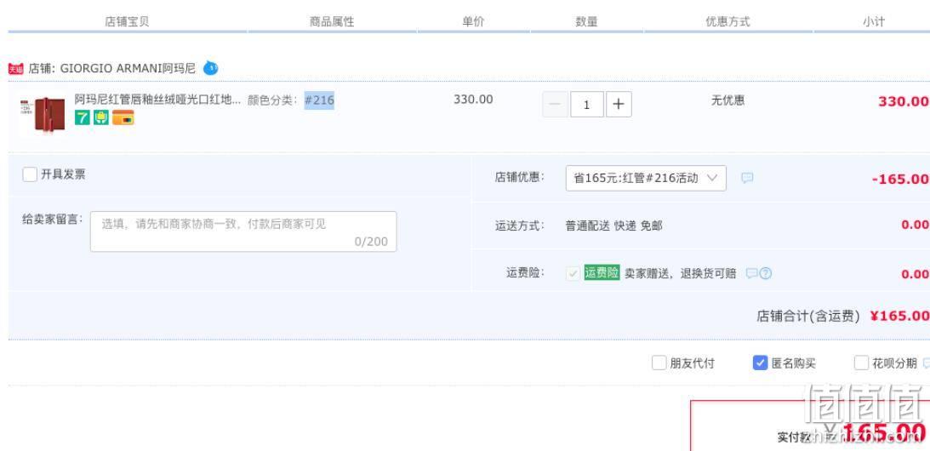930x451 pixels.
Task: Open the freight insurance help question icon
Action: coord(766,273)
